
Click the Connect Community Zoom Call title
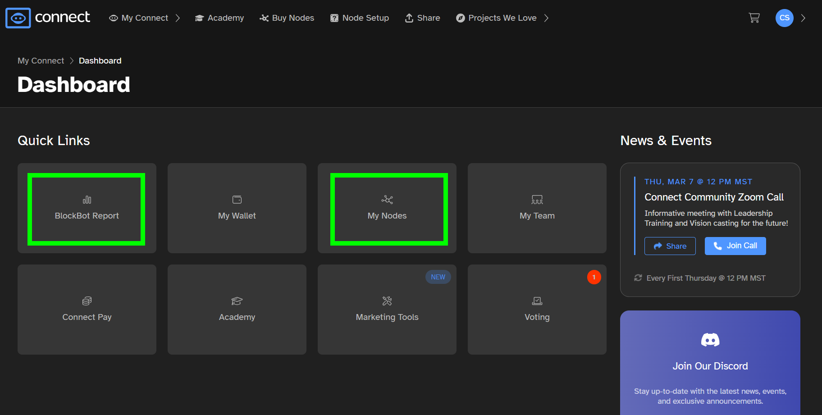pos(714,197)
